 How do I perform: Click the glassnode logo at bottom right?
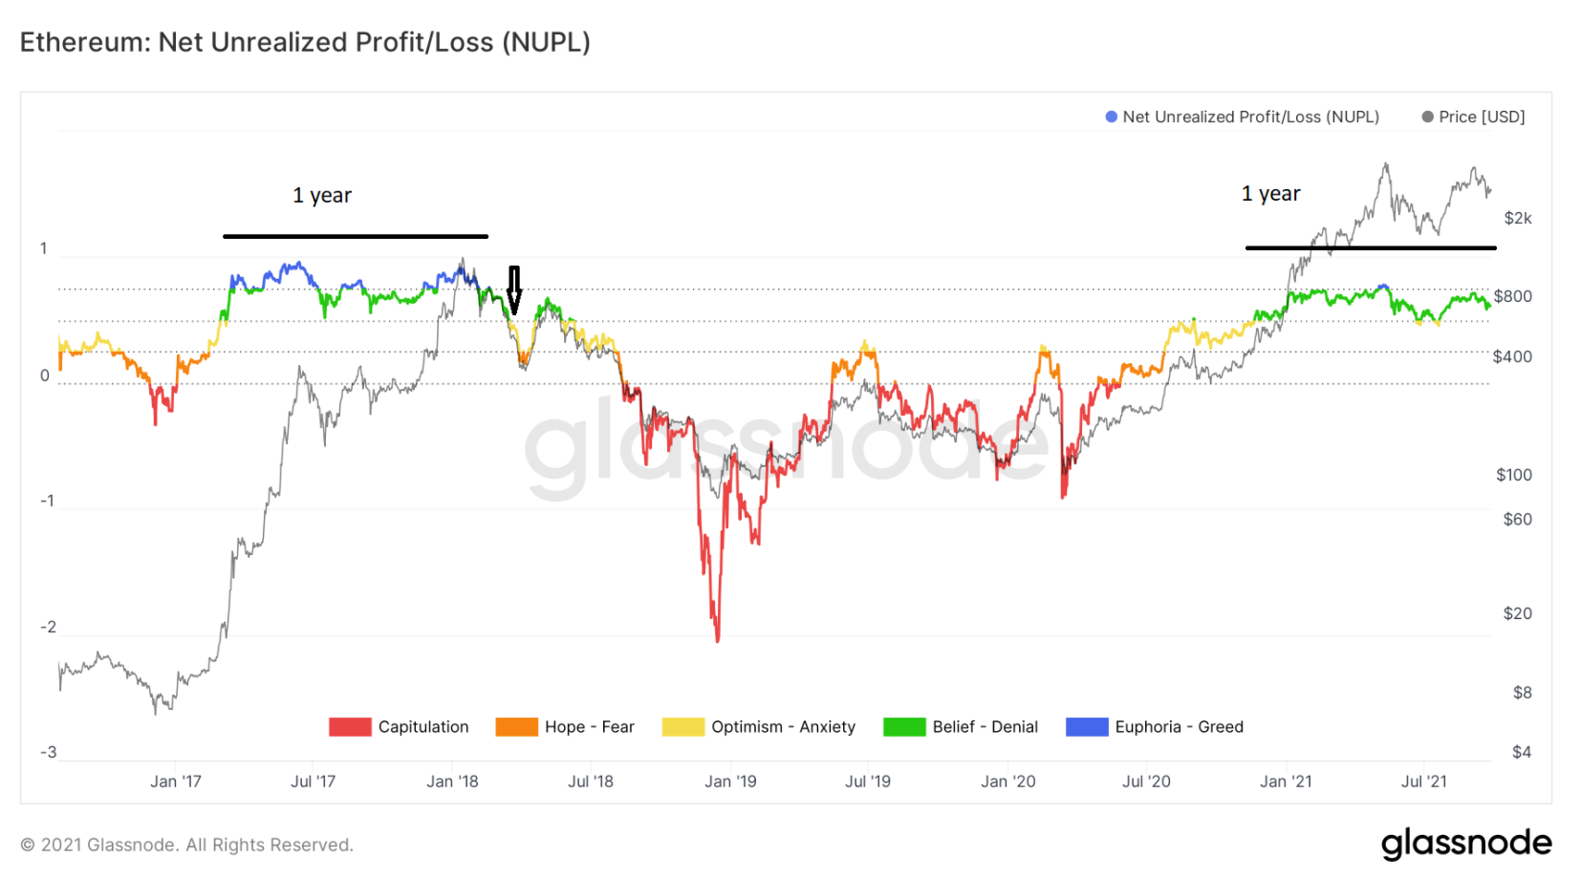pyautogui.click(x=1466, y=843)
